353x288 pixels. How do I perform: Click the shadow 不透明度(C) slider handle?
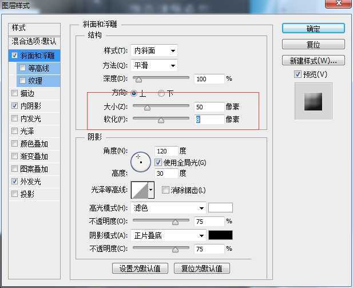[175, 250]
